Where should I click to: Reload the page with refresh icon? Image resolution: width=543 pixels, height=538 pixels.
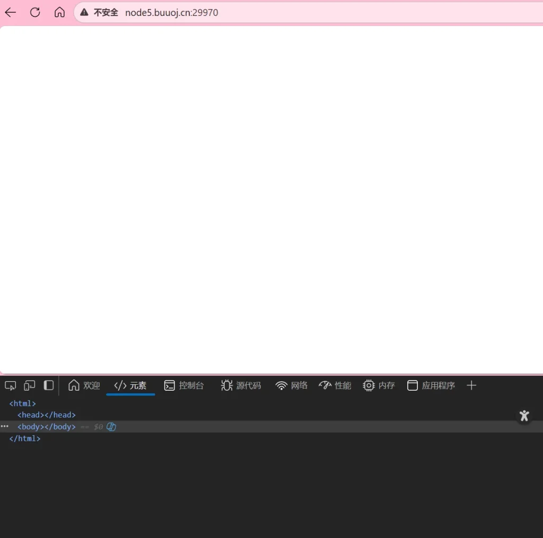coord(35,13)
